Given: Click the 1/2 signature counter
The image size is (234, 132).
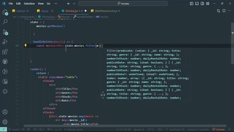Looking at the screenshot, I should 103,95.
